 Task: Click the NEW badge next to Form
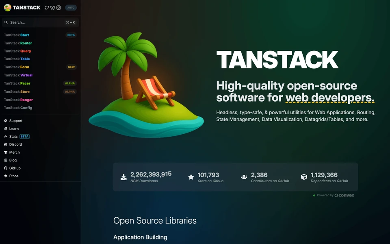point(71,67)
